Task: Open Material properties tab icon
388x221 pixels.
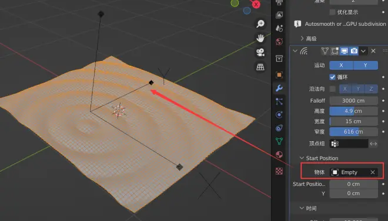Action: click(x=279, y=155)
